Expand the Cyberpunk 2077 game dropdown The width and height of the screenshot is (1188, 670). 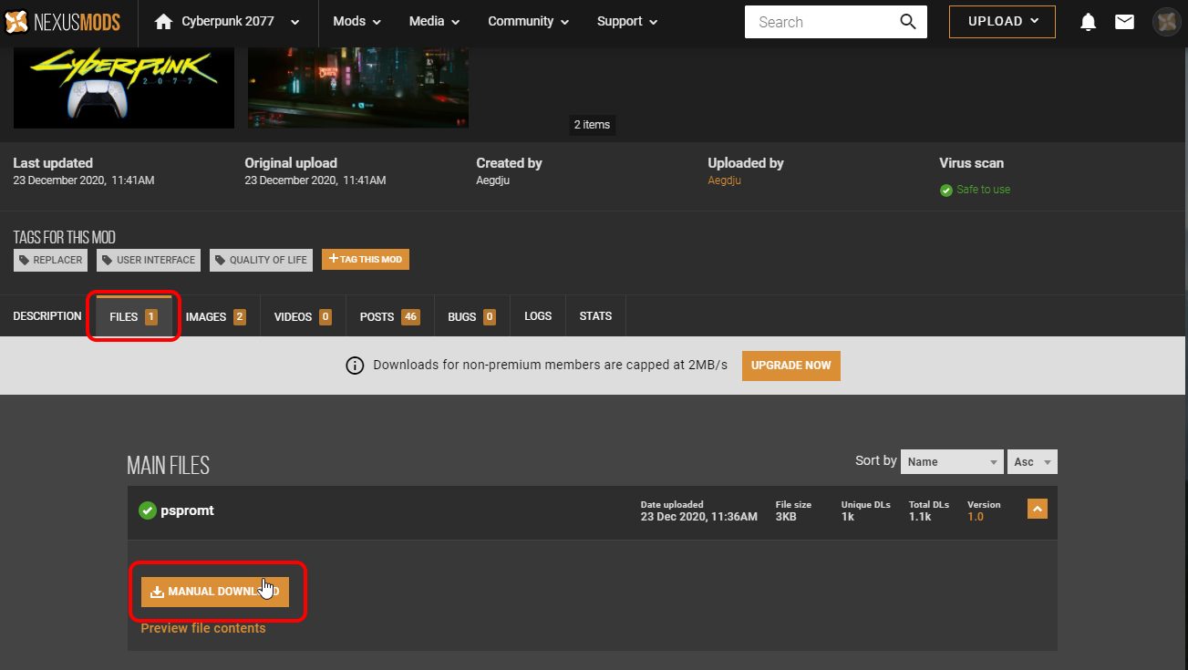click(294, 22)
